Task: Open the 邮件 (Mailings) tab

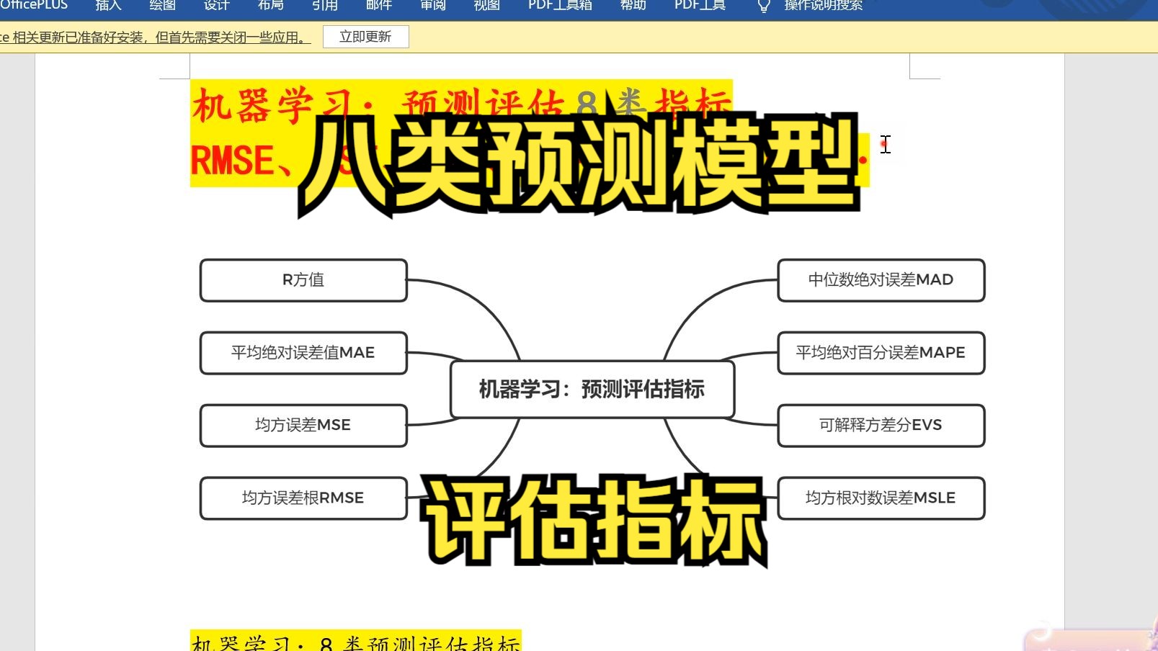Action: (x=378, y=5)
